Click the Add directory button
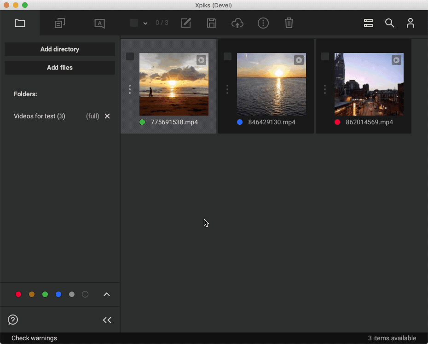428x344 pixels. [60, 49]
